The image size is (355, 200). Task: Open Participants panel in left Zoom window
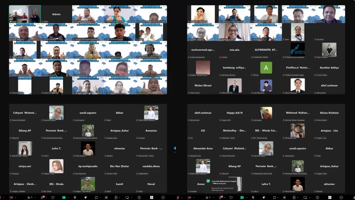[x=29, y=198]
